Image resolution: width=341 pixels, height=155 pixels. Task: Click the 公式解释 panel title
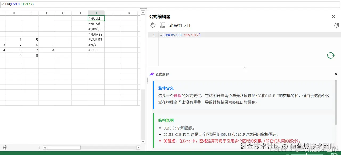tap(162, 74)
